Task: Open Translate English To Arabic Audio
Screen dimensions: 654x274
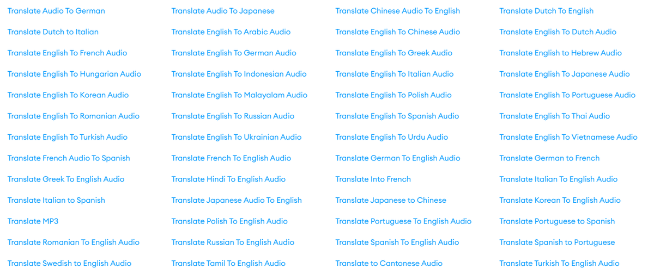Action: coord(231,32)
